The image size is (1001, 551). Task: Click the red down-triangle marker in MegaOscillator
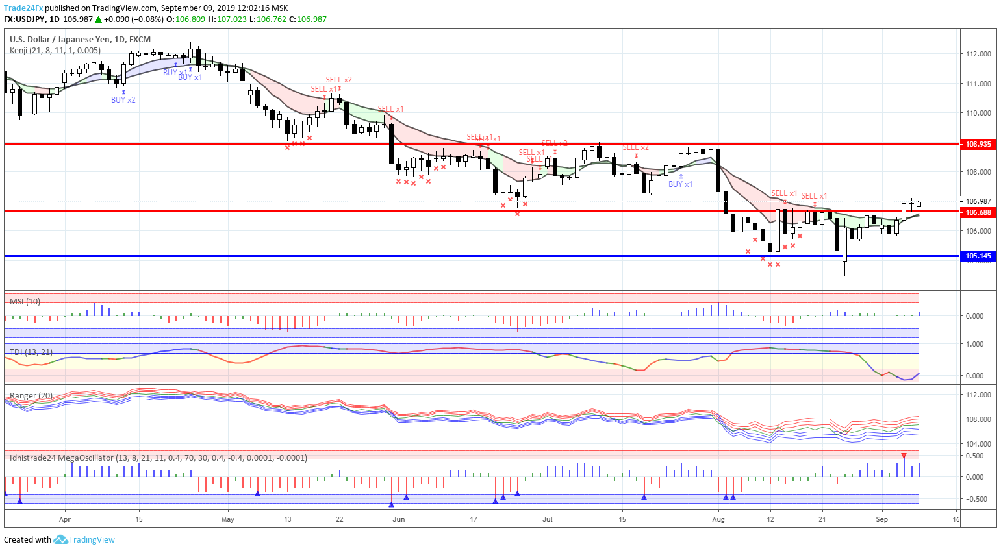click(904, 456)
